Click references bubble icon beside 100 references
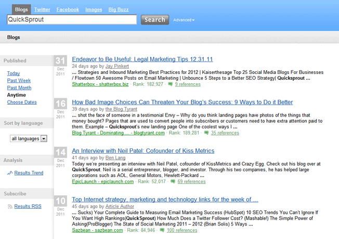This screenshot has width=339, height=239. click(x=162, y=230)
